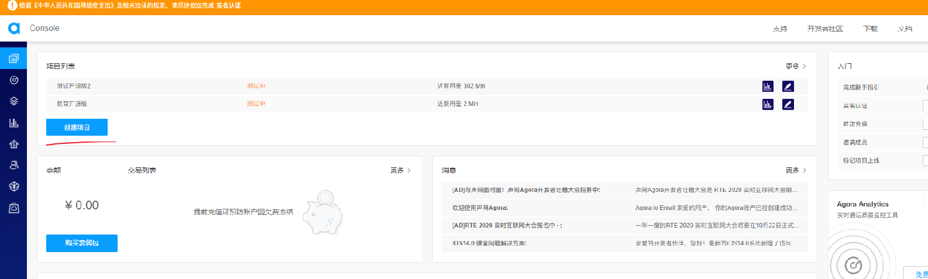Click the 近期用量 302 Min text
The image size is (928, 279).
tap(461, 86)
